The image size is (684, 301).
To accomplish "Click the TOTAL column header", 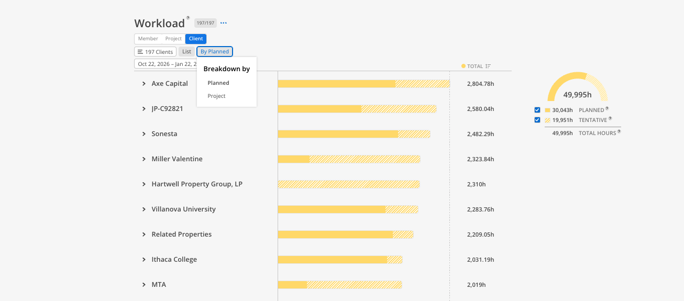I will tap(475, 66).
